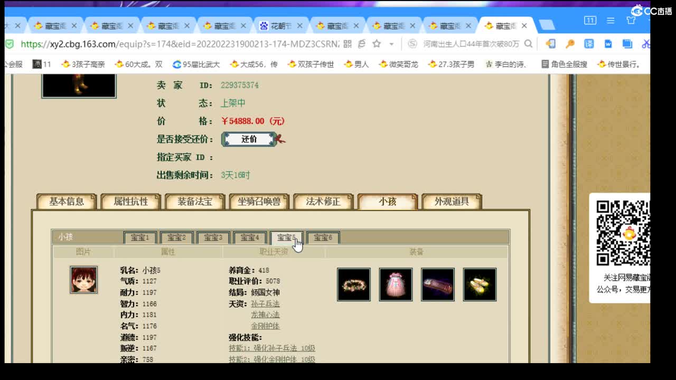
Task: Click the key password manager extension icon
Action: pyautogui.click(x=570, y=44)
